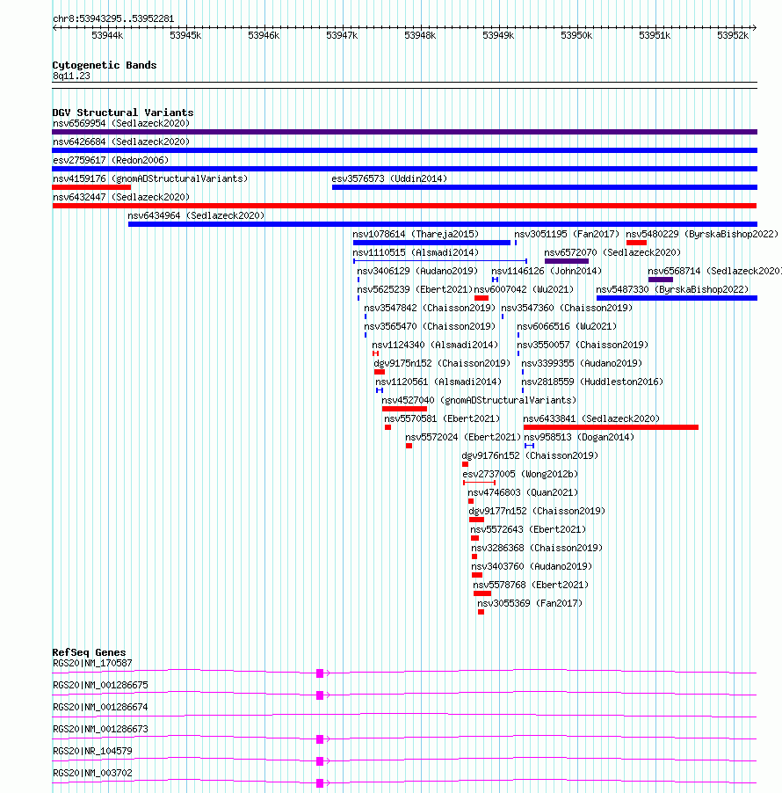
Task: Click esv2737005 (Wong2012b) label
Action: coord(520,474)
